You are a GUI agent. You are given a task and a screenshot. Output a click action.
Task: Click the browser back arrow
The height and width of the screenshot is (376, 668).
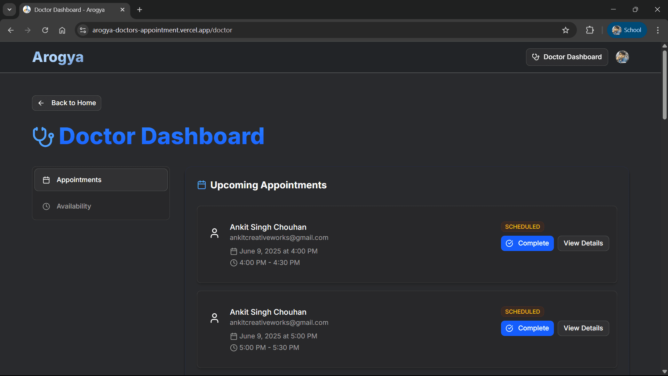[11, 30]
